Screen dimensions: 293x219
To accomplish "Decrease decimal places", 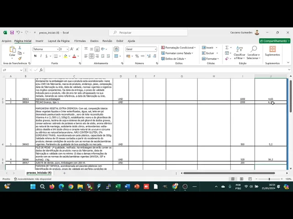I will (x=155, y=56).
